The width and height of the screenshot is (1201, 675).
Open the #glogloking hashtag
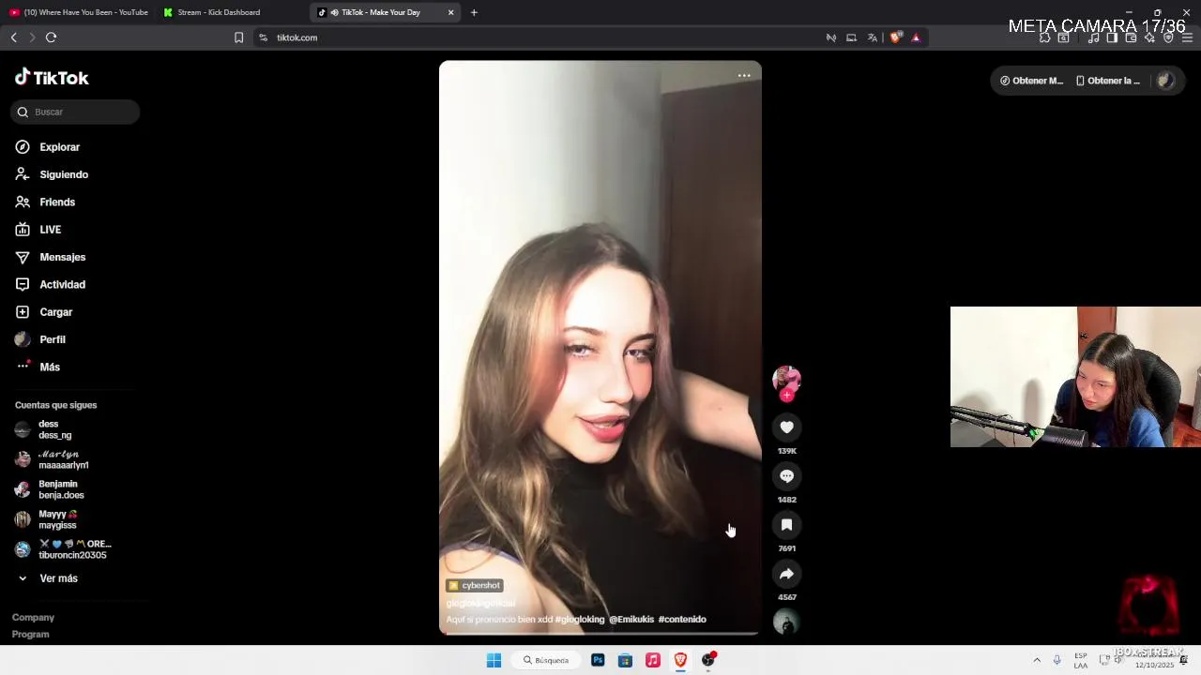[x=580, y=620]
